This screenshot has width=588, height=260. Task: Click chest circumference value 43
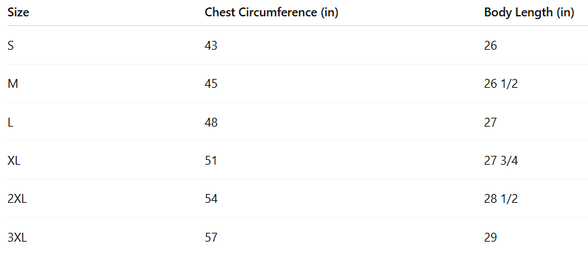tap(211, 46)
